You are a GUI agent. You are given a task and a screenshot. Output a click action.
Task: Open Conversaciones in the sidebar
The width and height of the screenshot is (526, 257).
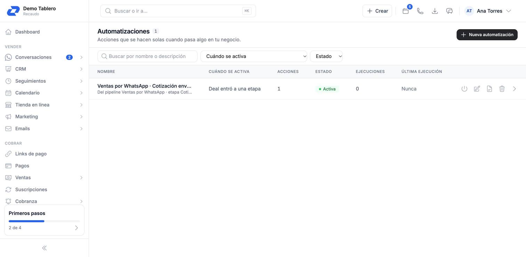44,57
